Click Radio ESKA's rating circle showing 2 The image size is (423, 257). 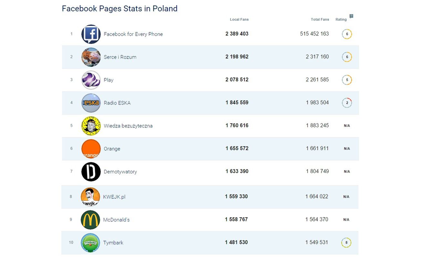click(347, 103)
